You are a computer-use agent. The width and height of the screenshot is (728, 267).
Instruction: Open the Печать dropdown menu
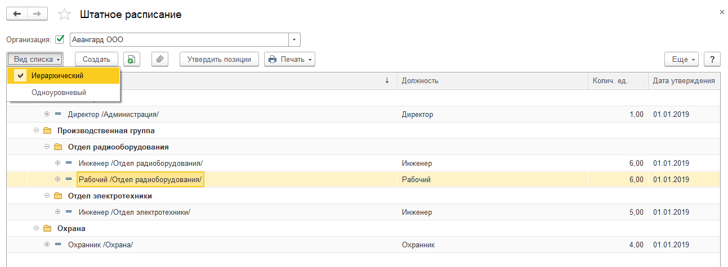pos(289,59)
